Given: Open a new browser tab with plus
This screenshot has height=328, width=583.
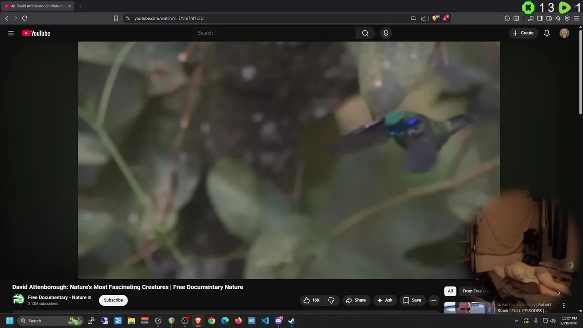Looking at the screenshot, I should point(81,6).
